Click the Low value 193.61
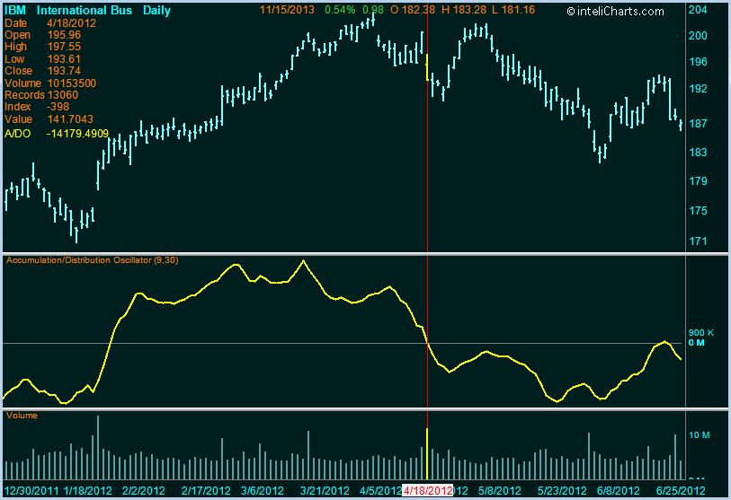This screenshot has height=500, width=731. (x=64, y=59)
